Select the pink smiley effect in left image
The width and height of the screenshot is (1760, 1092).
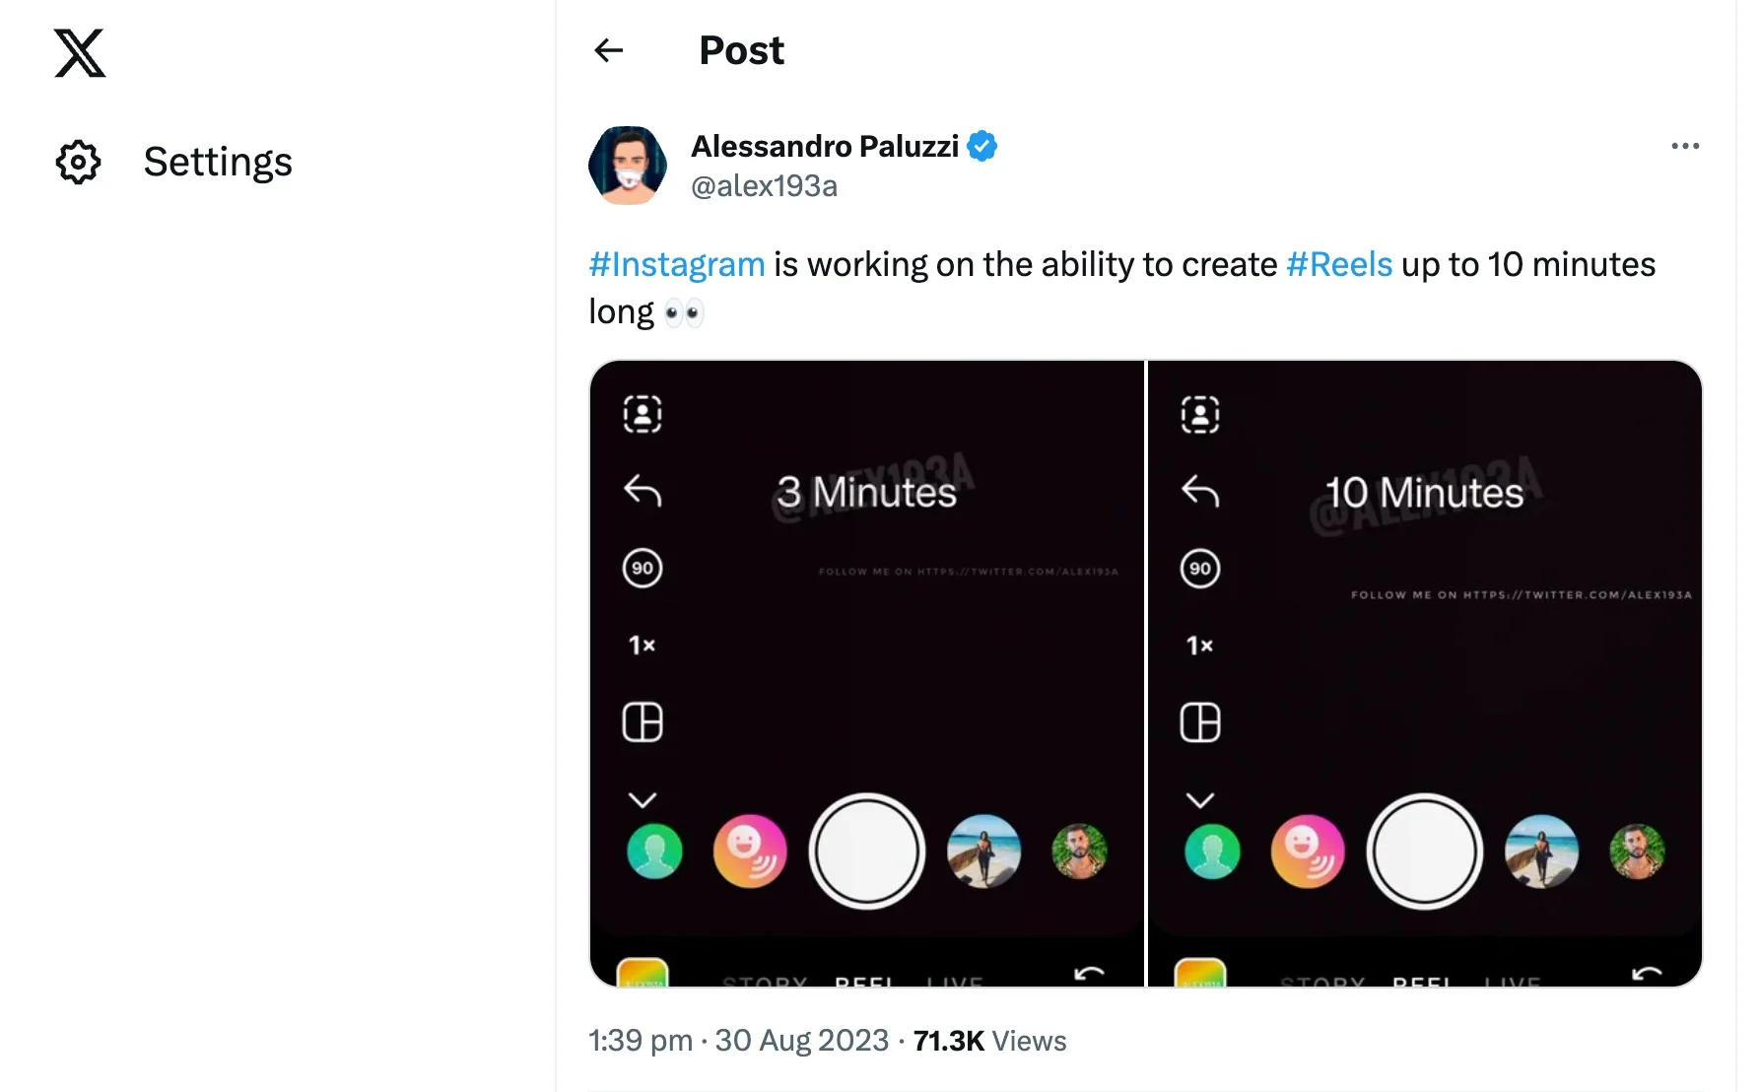[x=750, y=851]
